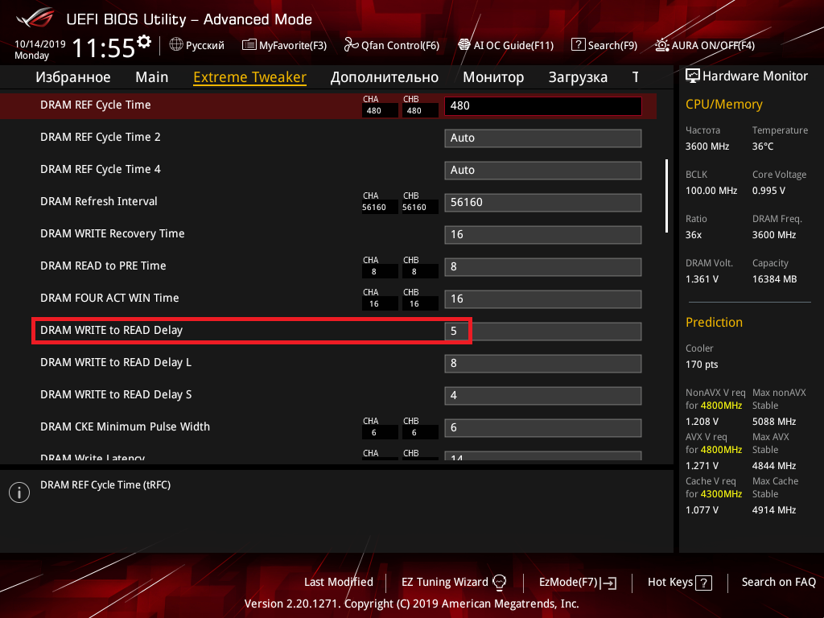824x618 pixels.
Task: Edit DRAM REF Cycle Time 4 Auto field
Action: tap(543, 171)
